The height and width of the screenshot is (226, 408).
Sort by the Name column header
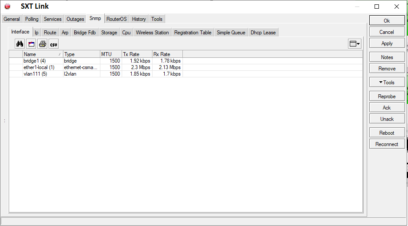pos(43,54)
